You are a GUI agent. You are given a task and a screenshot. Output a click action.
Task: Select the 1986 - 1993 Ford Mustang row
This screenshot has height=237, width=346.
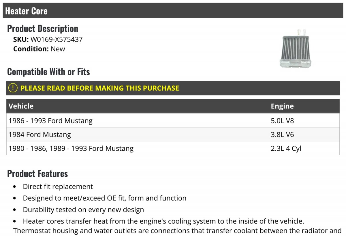click(50, 121)
